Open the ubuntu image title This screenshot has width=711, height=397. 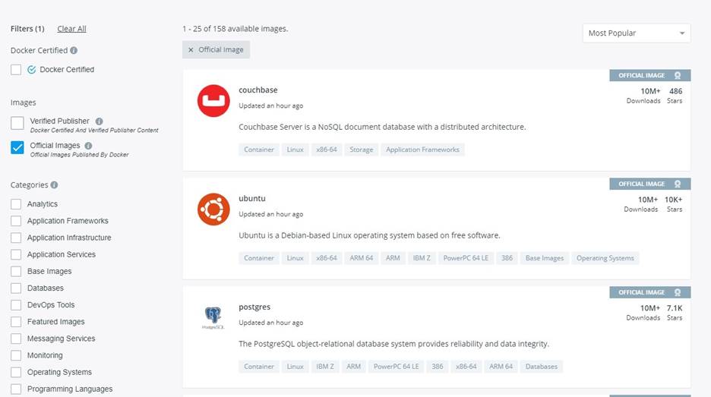[252, 199]
